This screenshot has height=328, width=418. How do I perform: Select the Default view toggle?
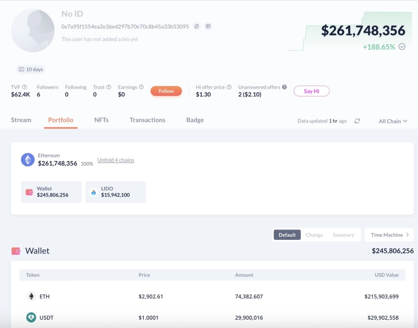coord(287,235)
